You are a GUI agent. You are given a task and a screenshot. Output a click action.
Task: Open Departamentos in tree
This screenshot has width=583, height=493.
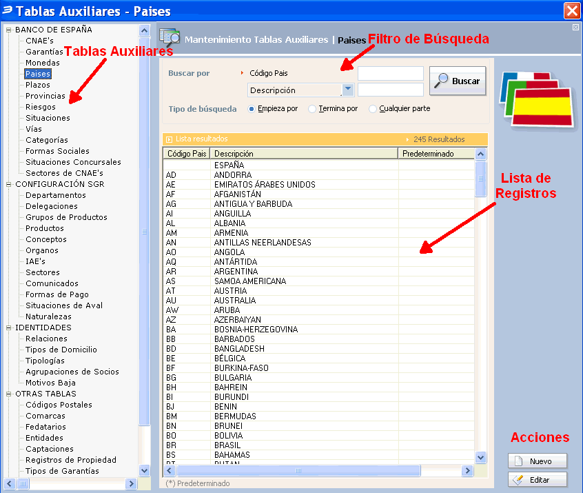point(55,195)
